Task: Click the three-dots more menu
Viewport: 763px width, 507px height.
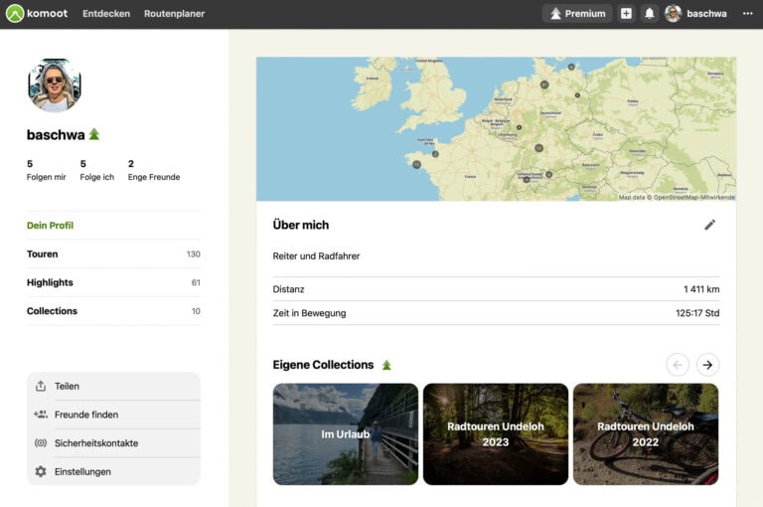Action: (748, 14)
